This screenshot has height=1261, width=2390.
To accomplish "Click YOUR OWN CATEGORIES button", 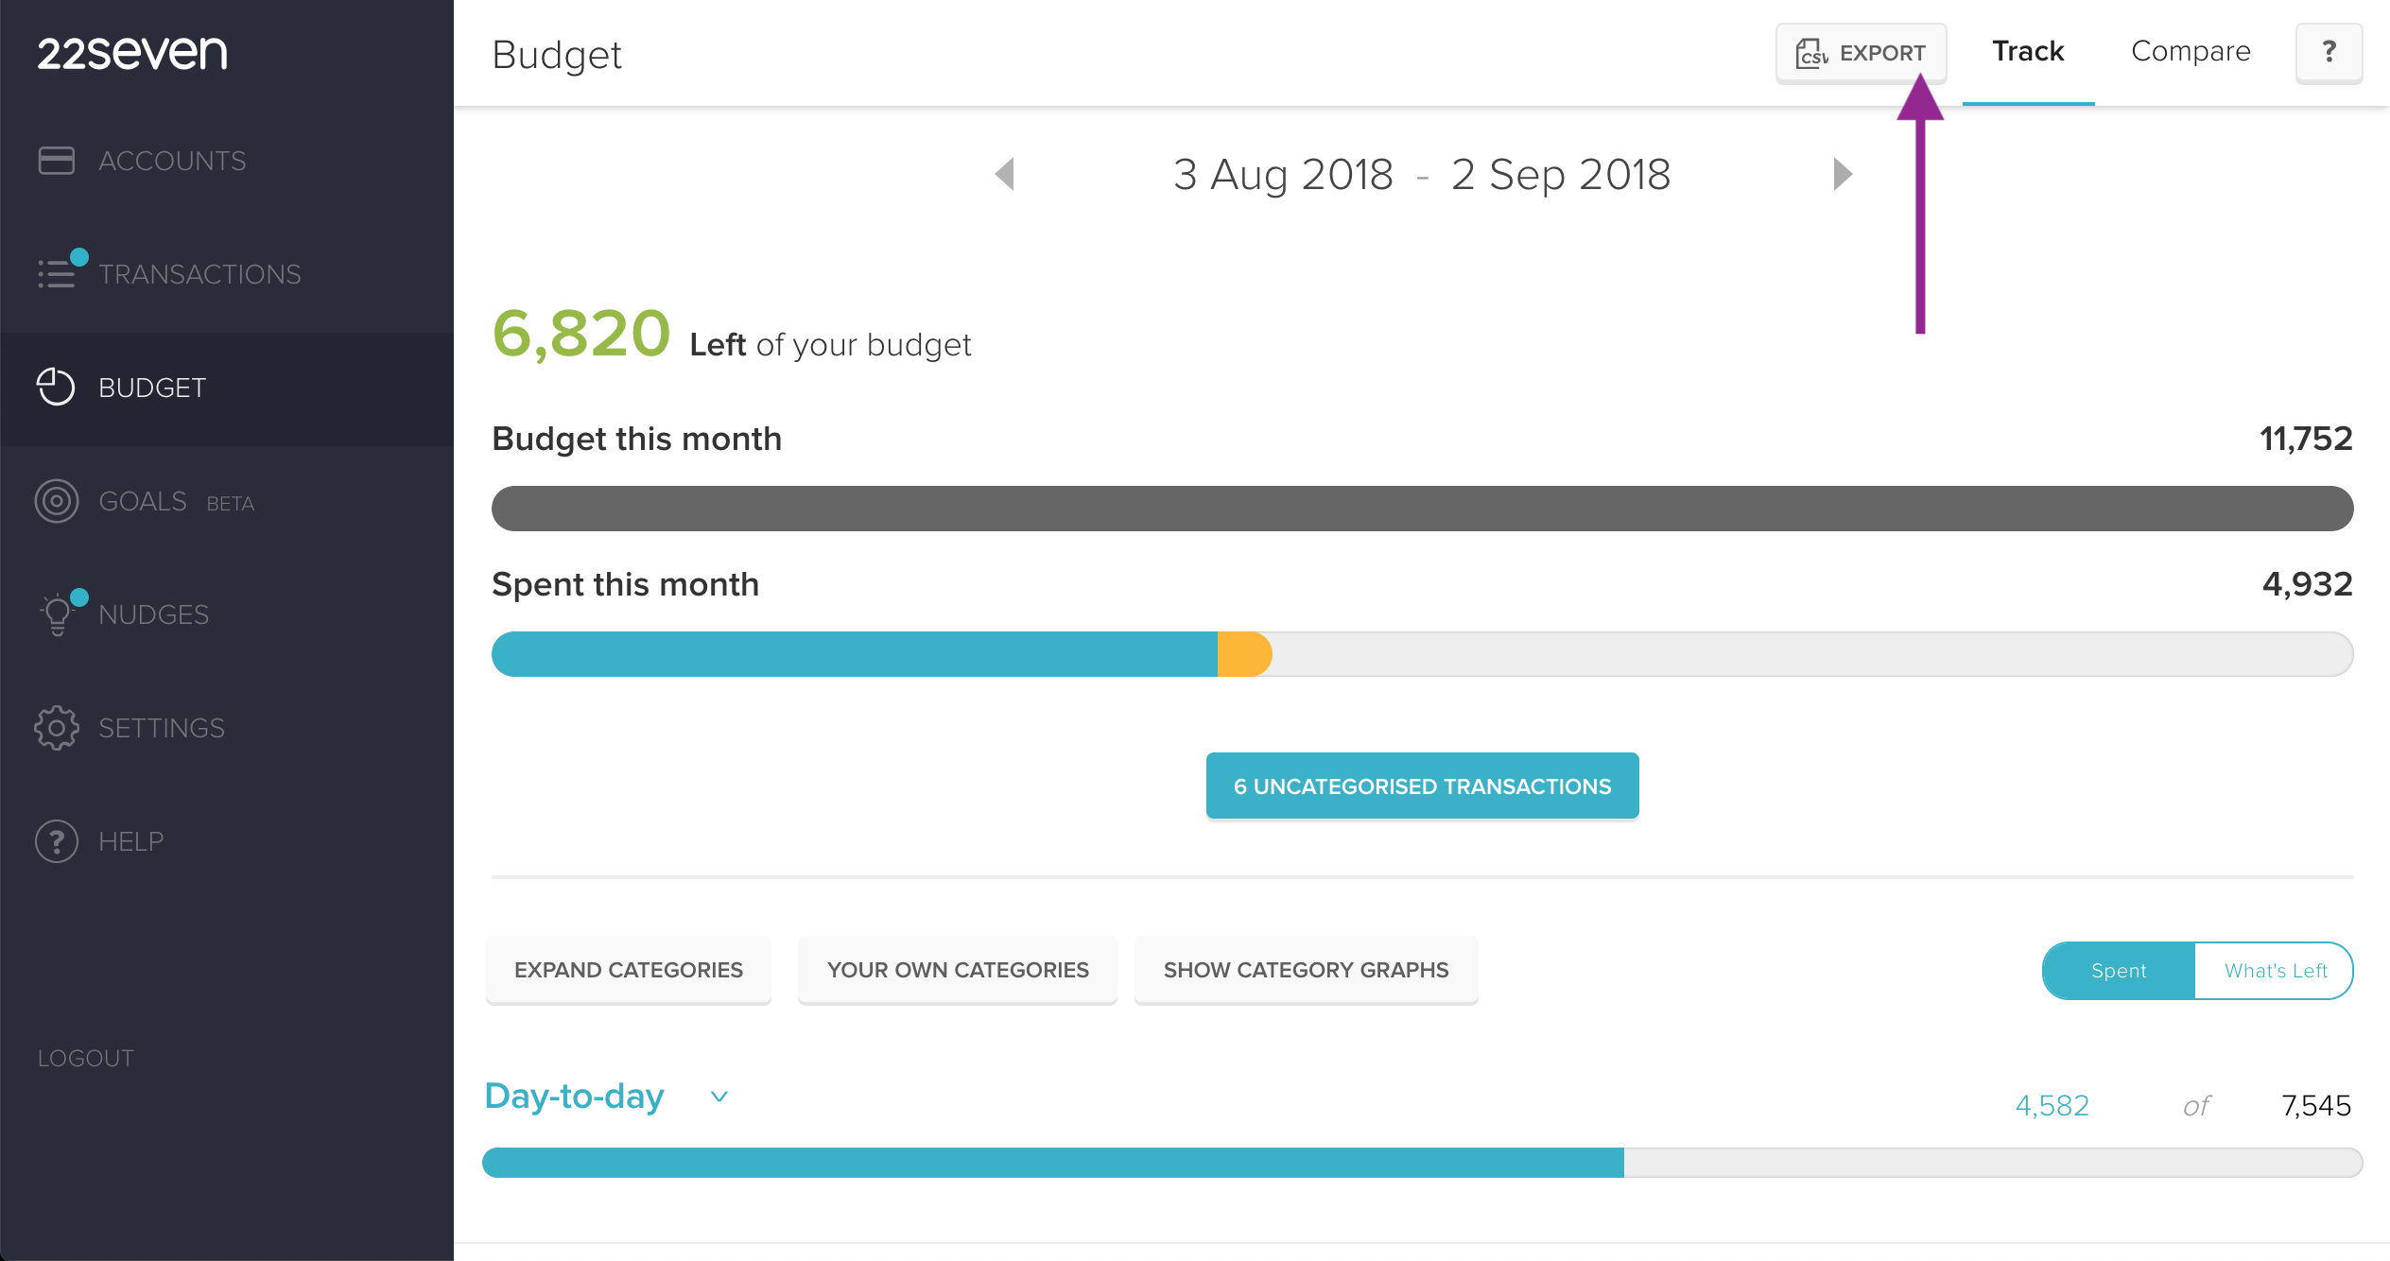I will (958, 970).
